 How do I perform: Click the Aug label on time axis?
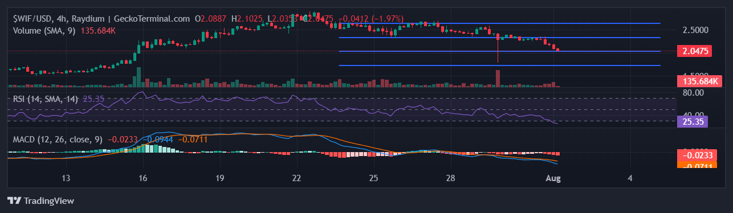[553, 178]
